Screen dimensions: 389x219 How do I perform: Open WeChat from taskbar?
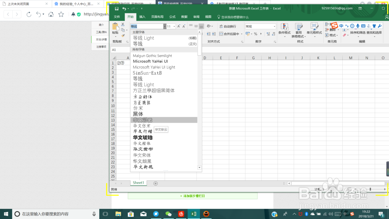[168, 214]
